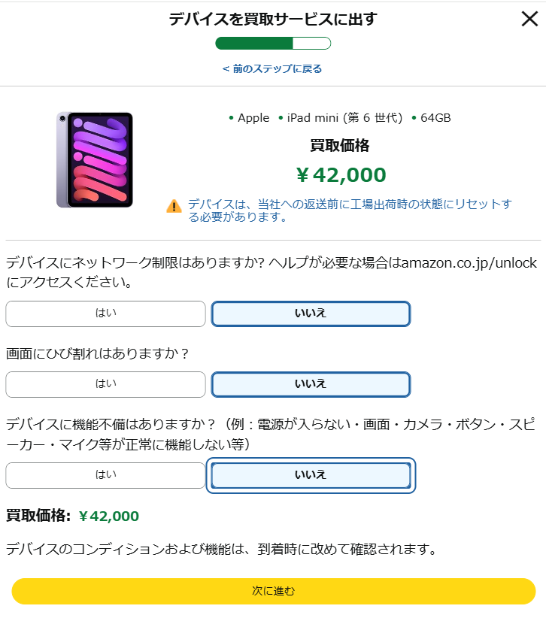Image resolution: width=546 pixels, height=618 pixels.
Task: Pick はい for device malfunction question
Action: (x=105, y=475)
